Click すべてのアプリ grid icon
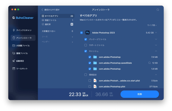 click(x=43, y=16)
